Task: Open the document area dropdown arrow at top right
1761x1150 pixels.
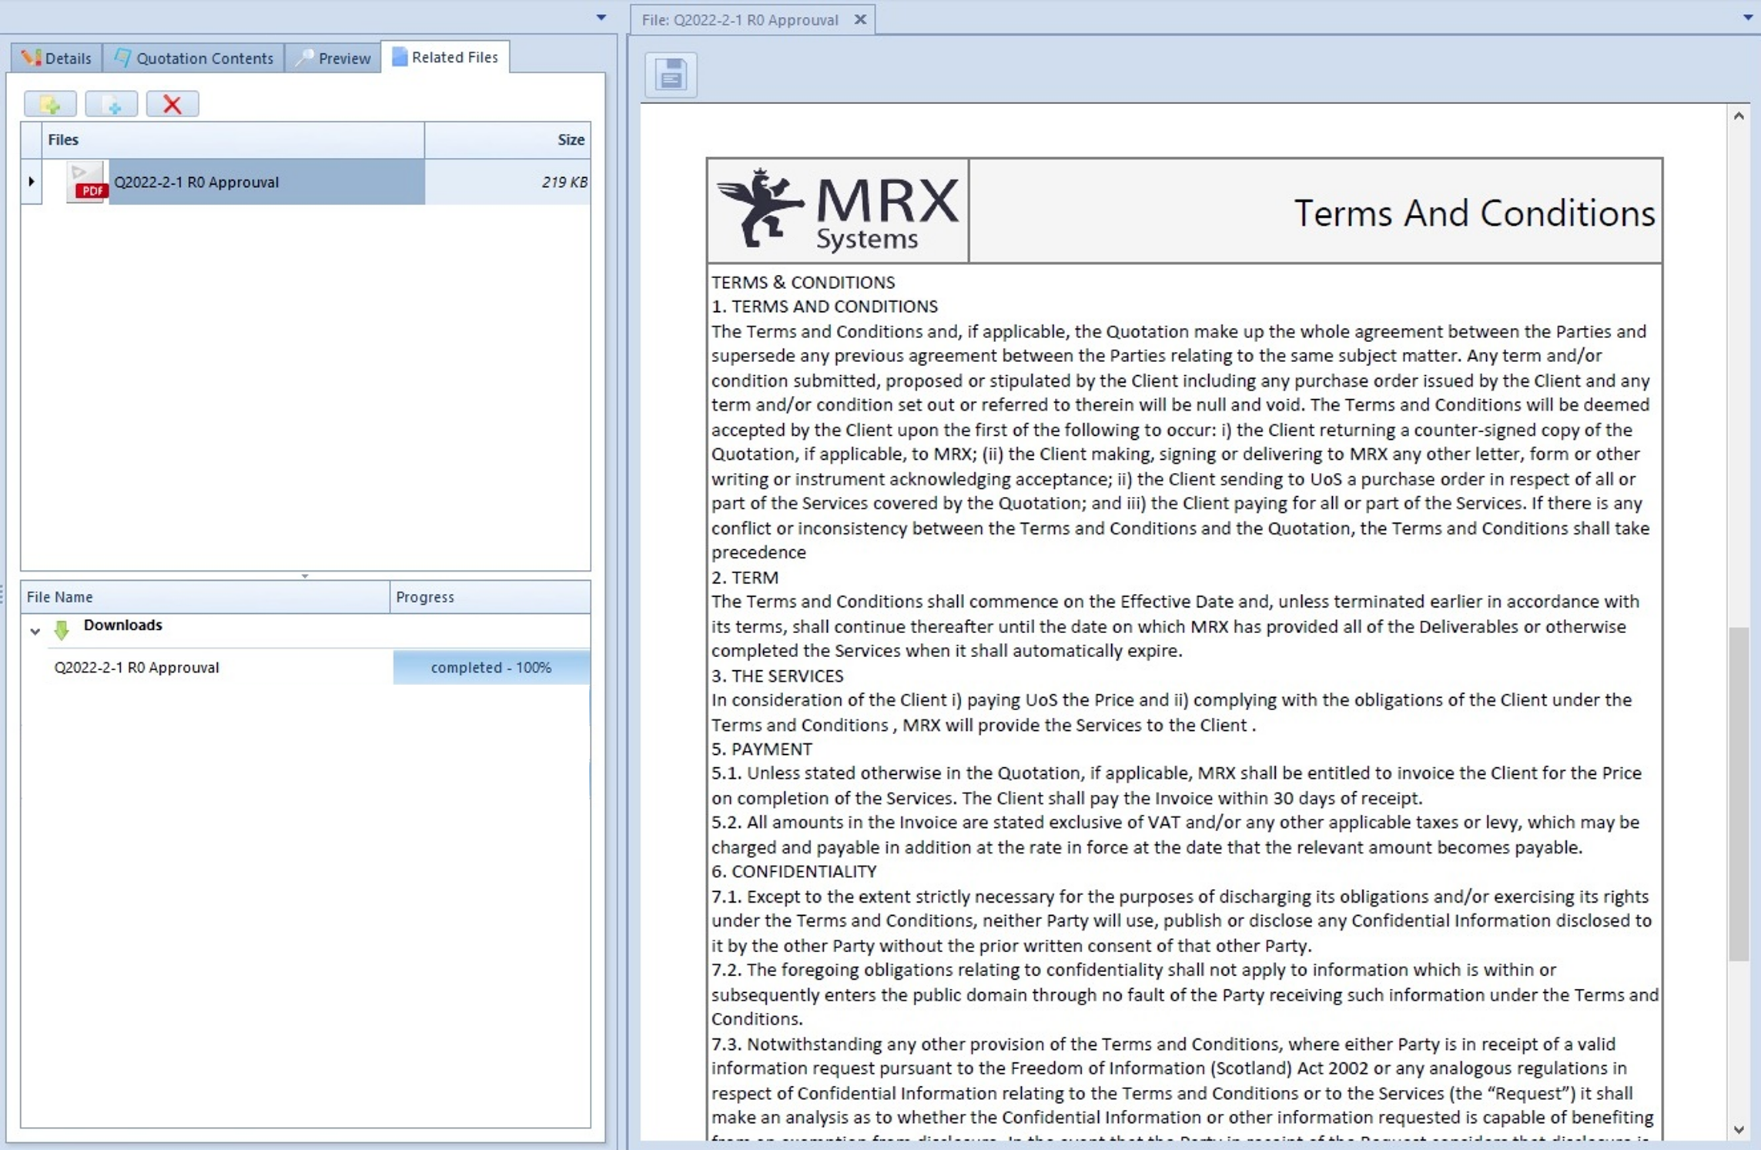Action: coord(1747,18)
